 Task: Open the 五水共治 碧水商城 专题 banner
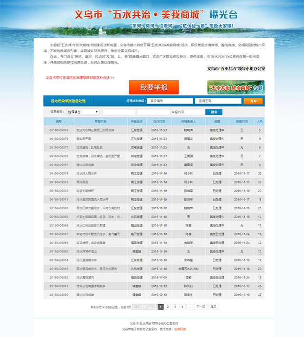point(236,87)
